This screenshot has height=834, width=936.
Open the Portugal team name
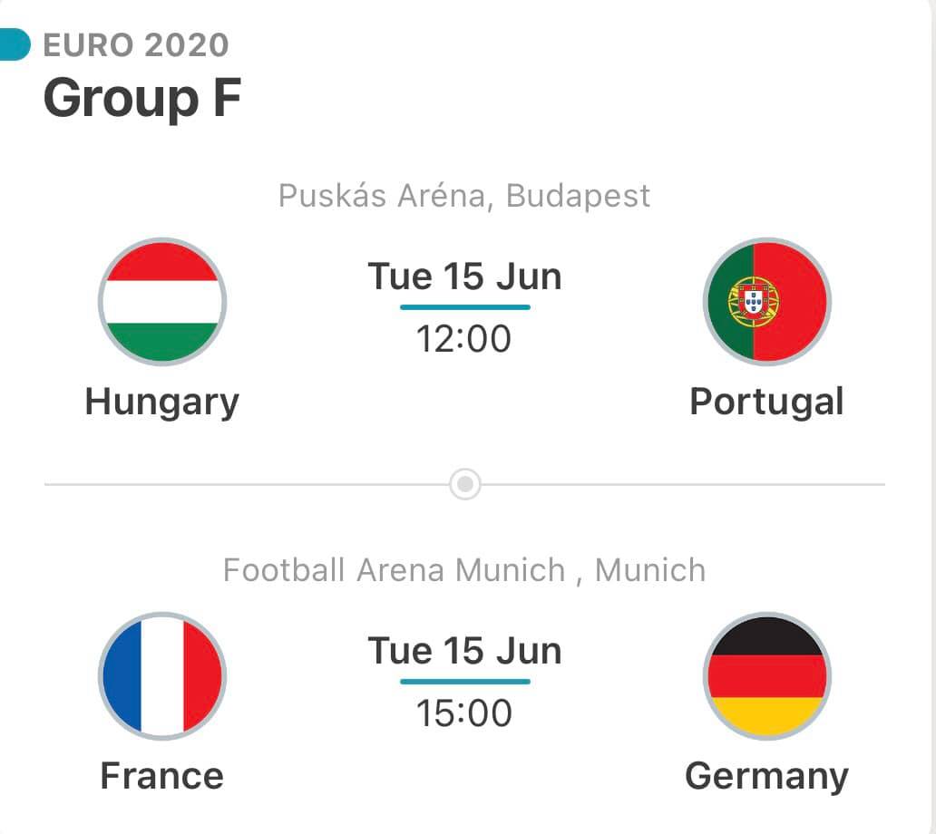coord(766,402)
